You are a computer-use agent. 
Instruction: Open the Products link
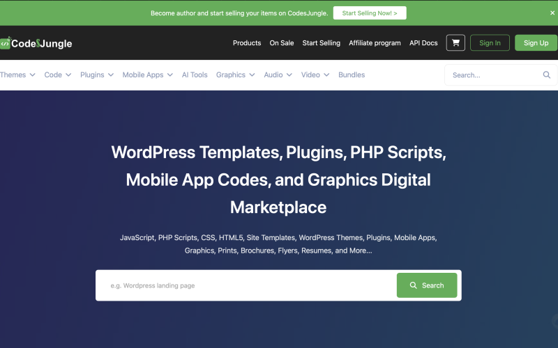247,43
